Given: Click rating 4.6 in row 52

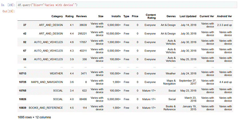Looking at the screenshot, I should (72, 42).
